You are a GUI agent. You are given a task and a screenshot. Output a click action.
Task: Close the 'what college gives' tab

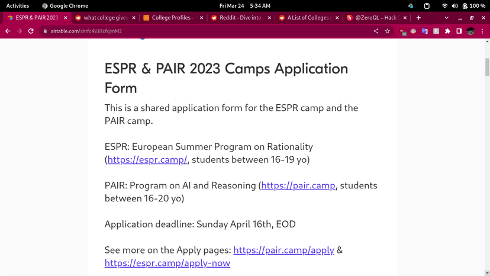point(133,18)
